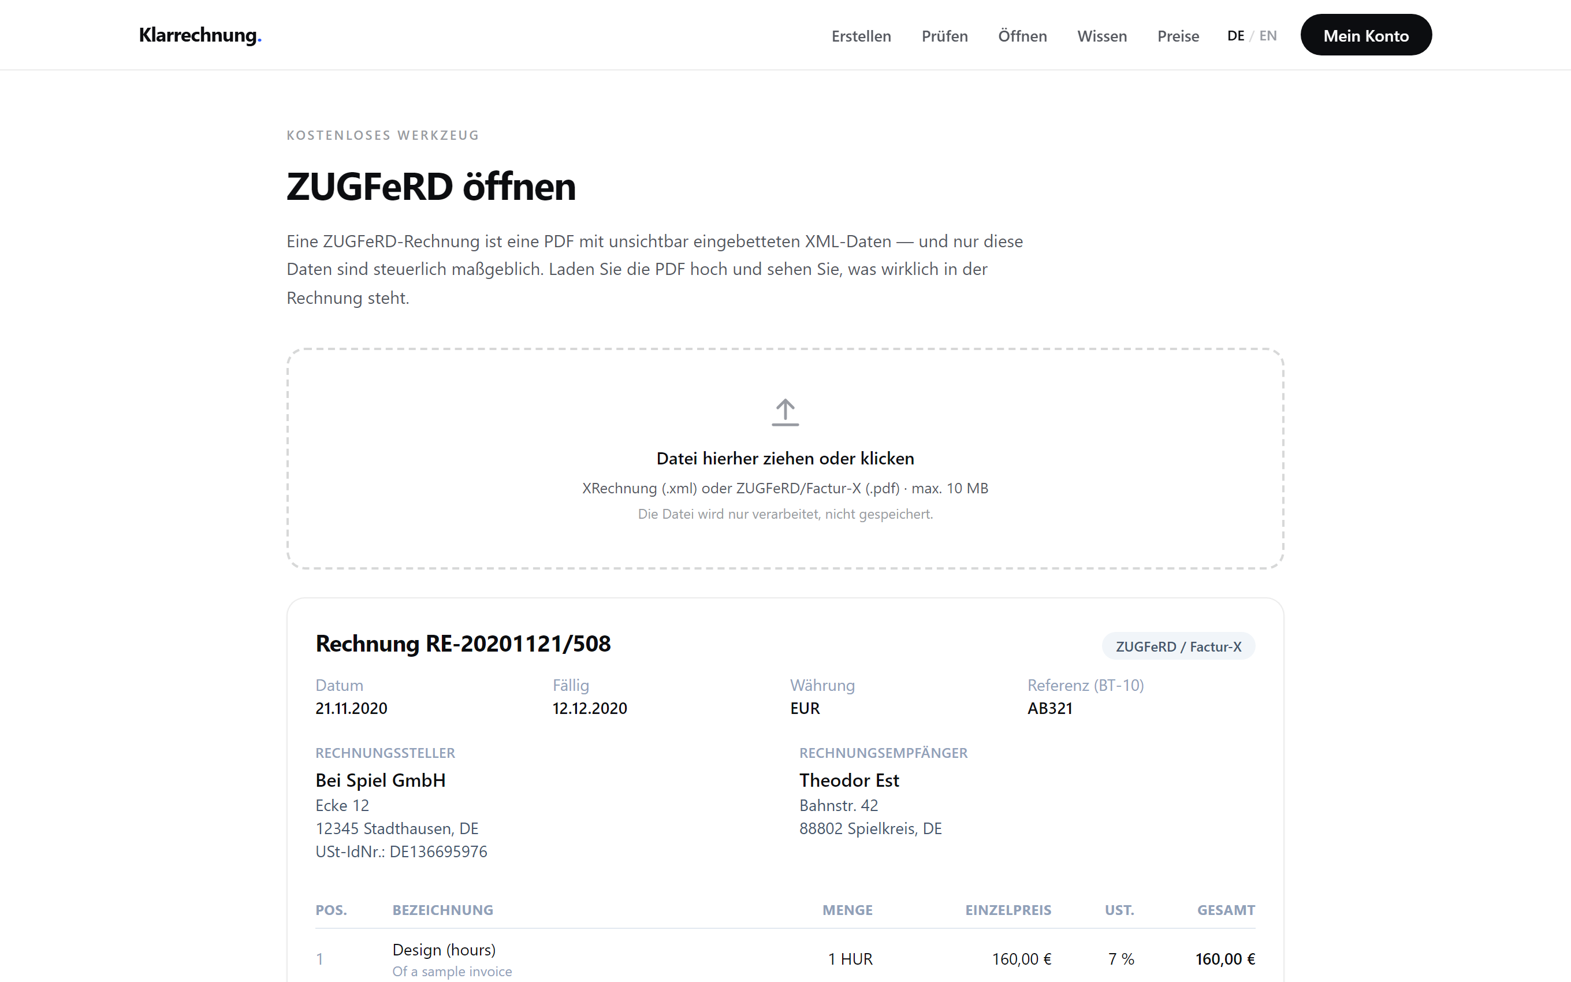Click '12345 Stadthausen, DE'
This screenshot has width=1571, height=982.
click(x=397, y=829)
